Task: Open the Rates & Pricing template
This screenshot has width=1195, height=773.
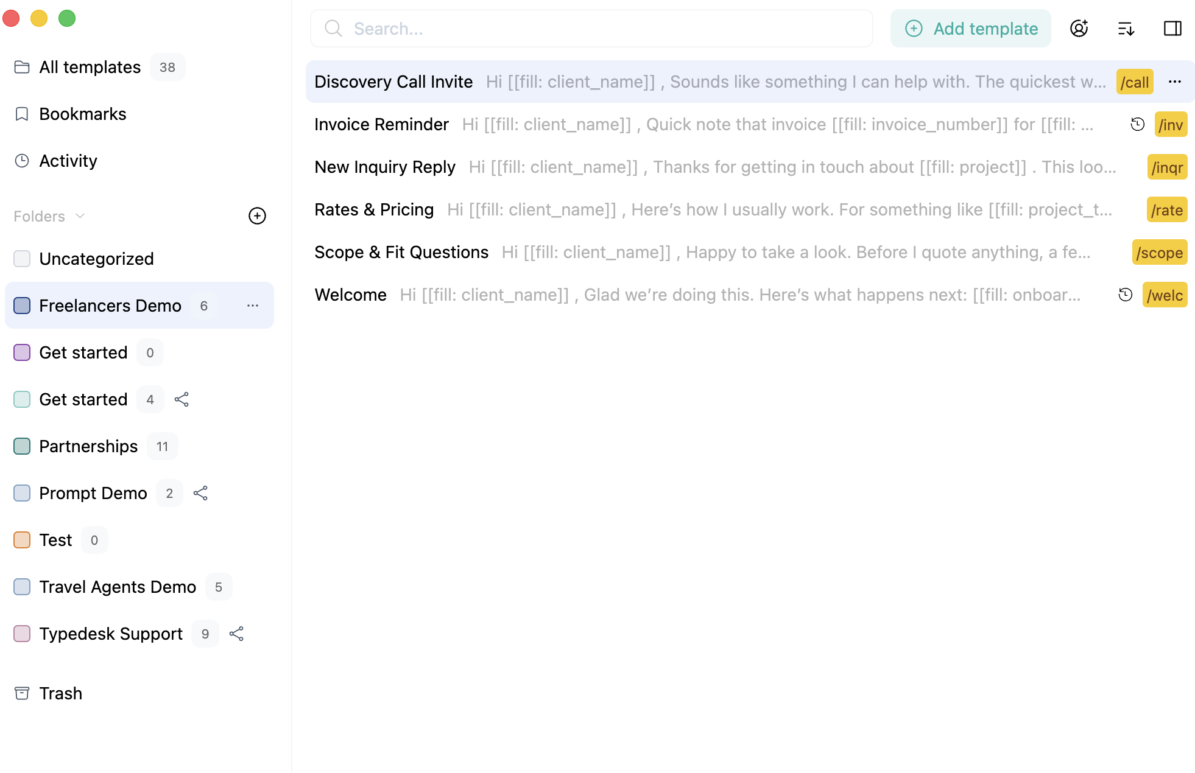Action: [750, 209]
